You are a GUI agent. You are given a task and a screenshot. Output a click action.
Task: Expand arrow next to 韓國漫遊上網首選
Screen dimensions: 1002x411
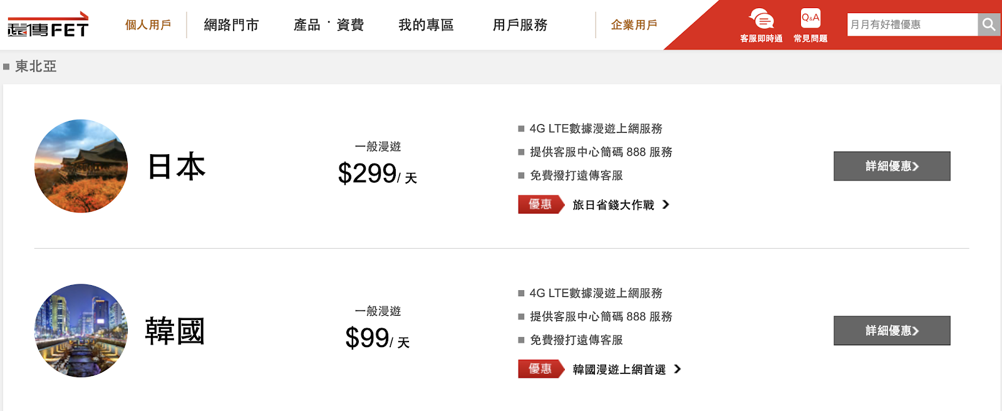pos(678,369)
